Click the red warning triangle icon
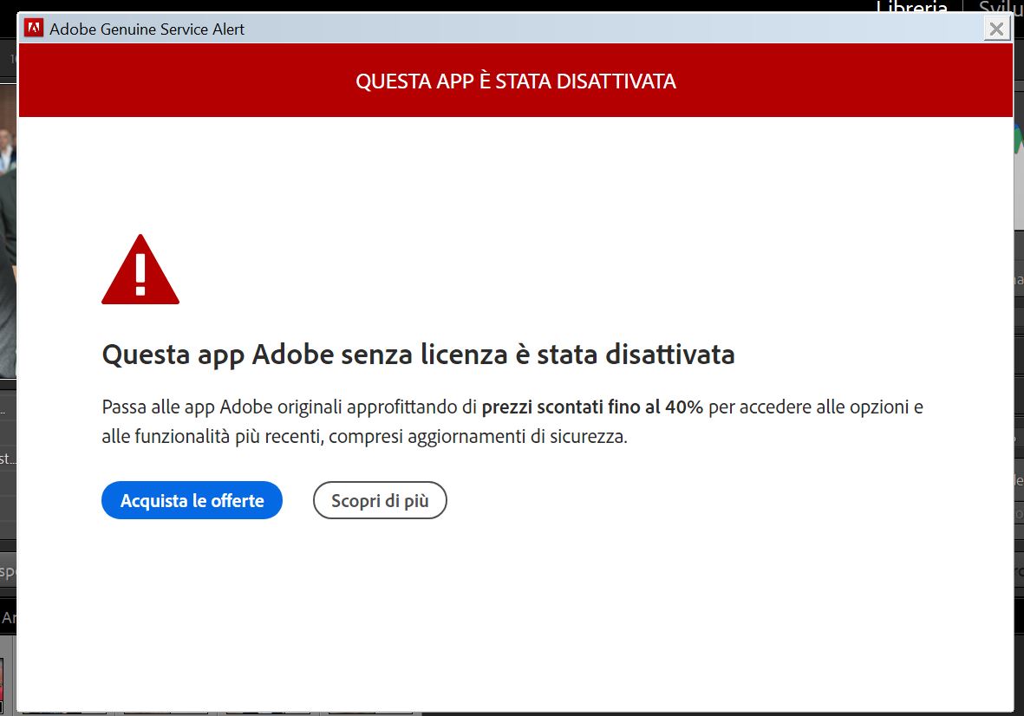 (x=140, y=270)
